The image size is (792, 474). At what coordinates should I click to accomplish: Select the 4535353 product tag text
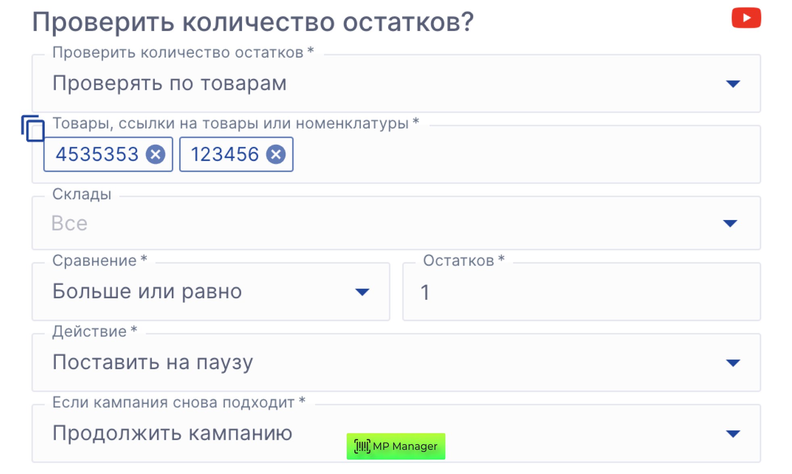97,154
